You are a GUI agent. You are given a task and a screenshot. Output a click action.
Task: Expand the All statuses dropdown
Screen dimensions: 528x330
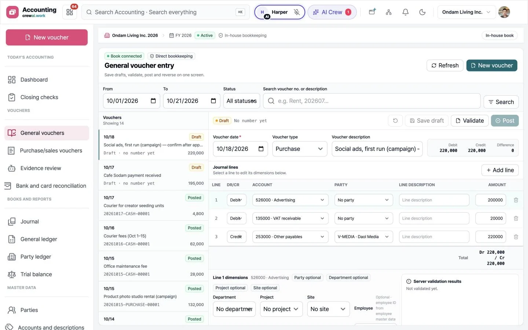click(x=242, y=101)
